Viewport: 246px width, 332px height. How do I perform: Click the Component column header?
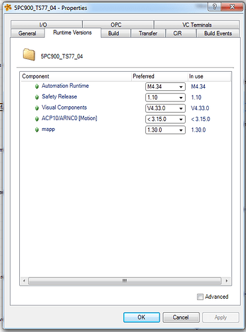pos(76,76)
